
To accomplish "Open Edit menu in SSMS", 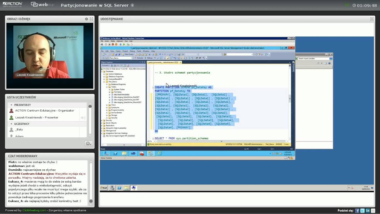I will click(107, 51).
